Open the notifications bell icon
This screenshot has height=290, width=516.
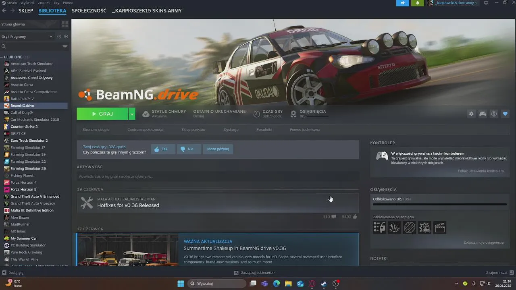pos(417,3)
